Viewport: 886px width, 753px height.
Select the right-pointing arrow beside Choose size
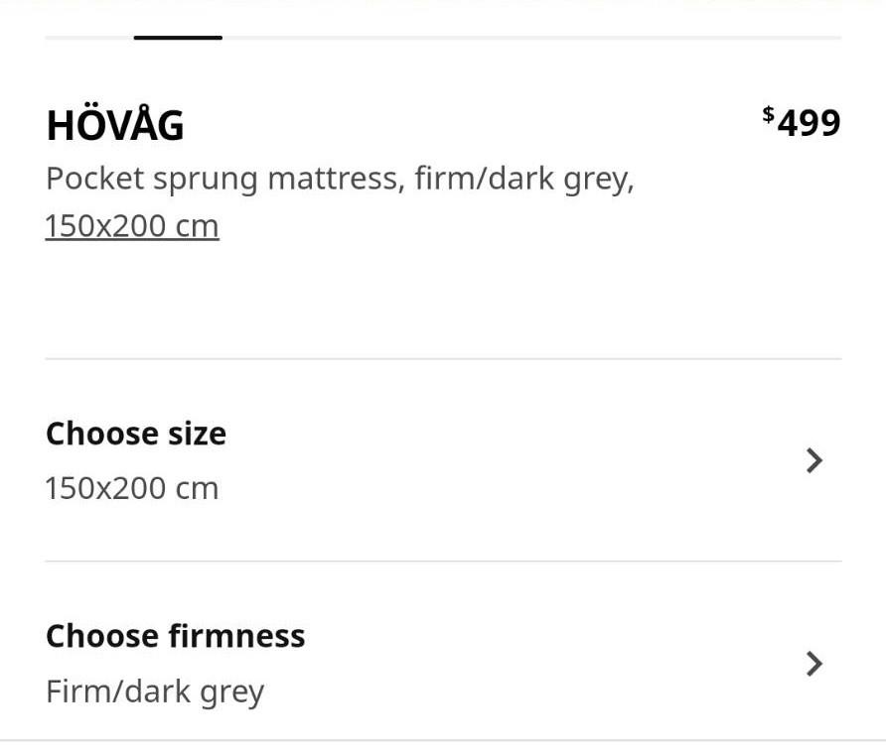pyautogui.click(x=812, y=460)
